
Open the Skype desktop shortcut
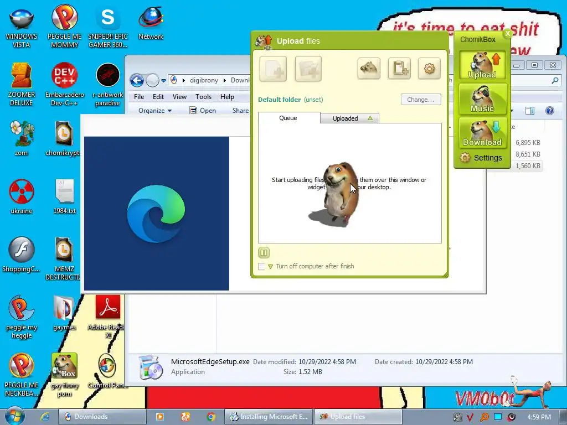pyautogui.click(x=108, y=27)
